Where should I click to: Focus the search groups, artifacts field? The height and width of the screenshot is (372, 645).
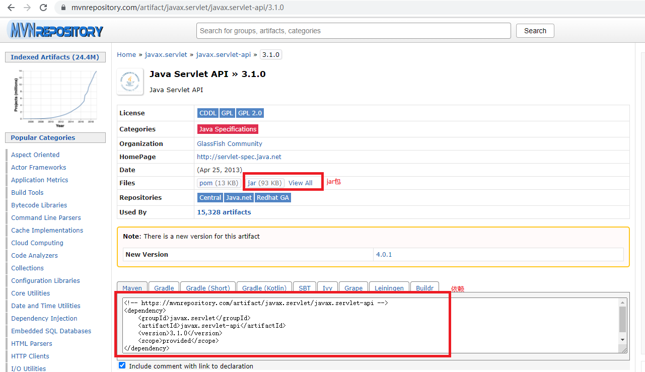coord(353,31)
